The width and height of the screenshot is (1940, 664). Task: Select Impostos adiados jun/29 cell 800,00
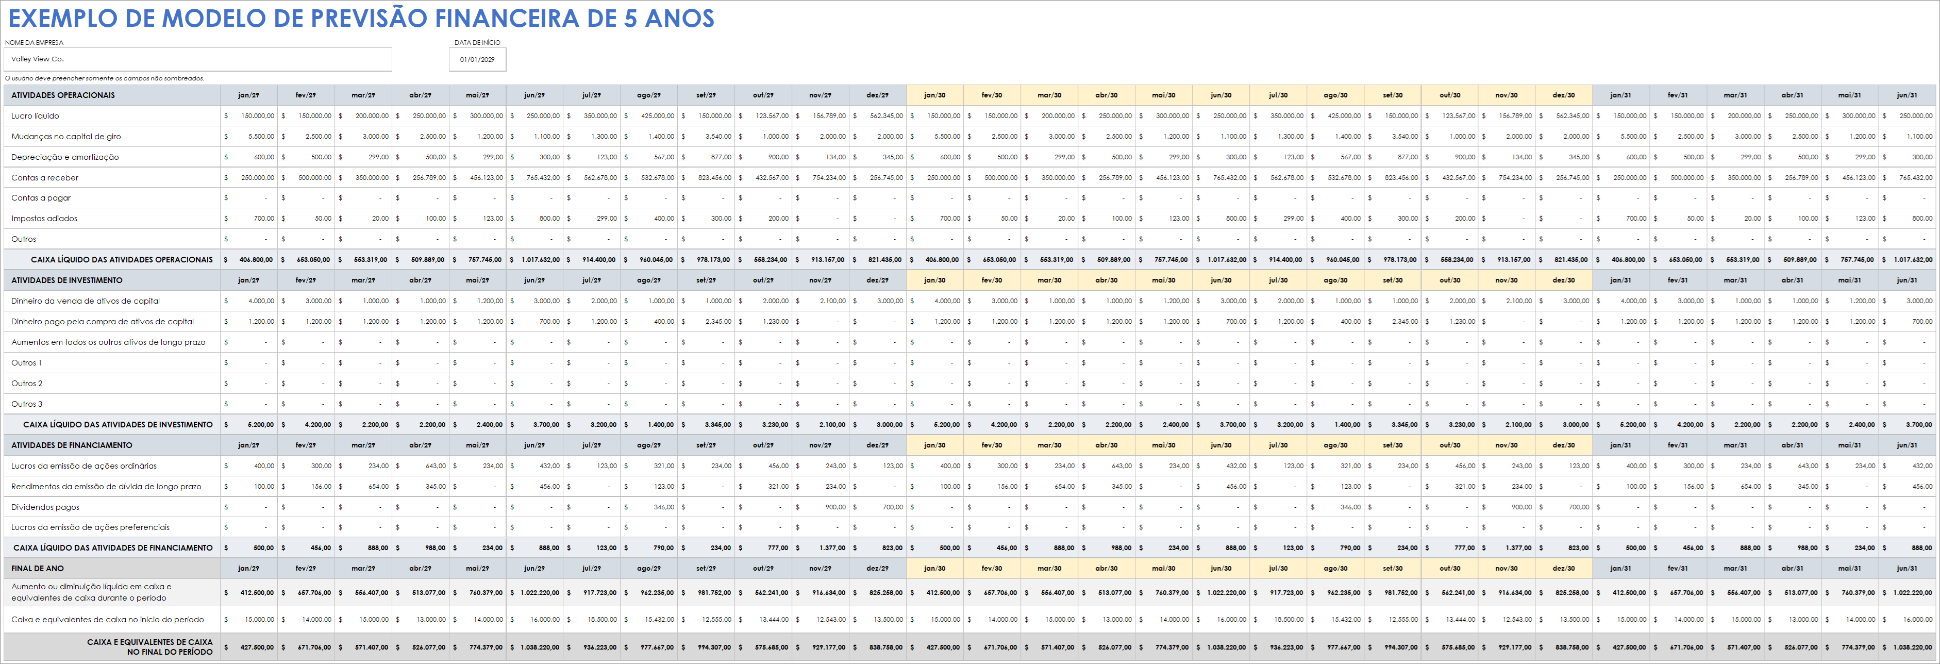pos(534,219)
